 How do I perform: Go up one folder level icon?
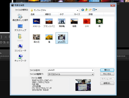[x=86, y=10]
